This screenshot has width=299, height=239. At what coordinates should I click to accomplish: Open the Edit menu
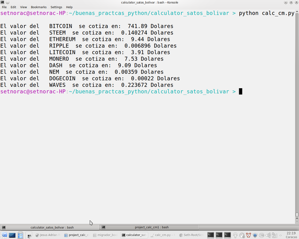tap(13, 7)
